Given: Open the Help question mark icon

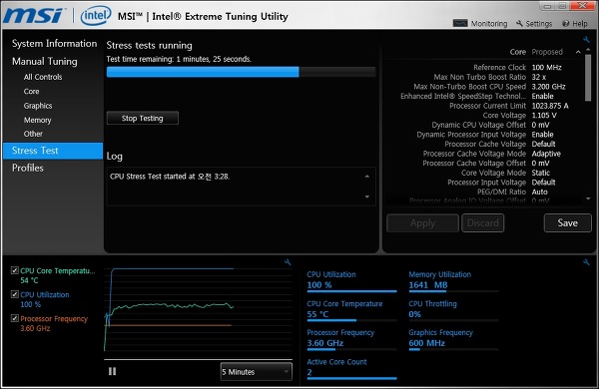Looking at the screenshot, I should click(566, 24).
